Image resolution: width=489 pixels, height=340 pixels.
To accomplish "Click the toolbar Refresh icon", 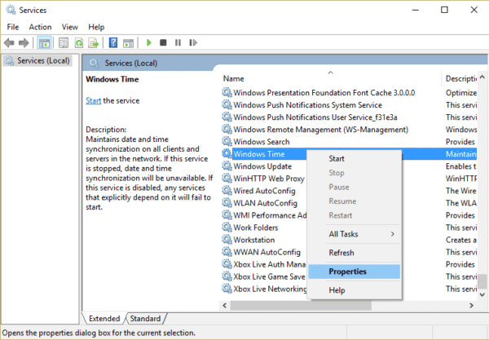I will tap(78, 42).
